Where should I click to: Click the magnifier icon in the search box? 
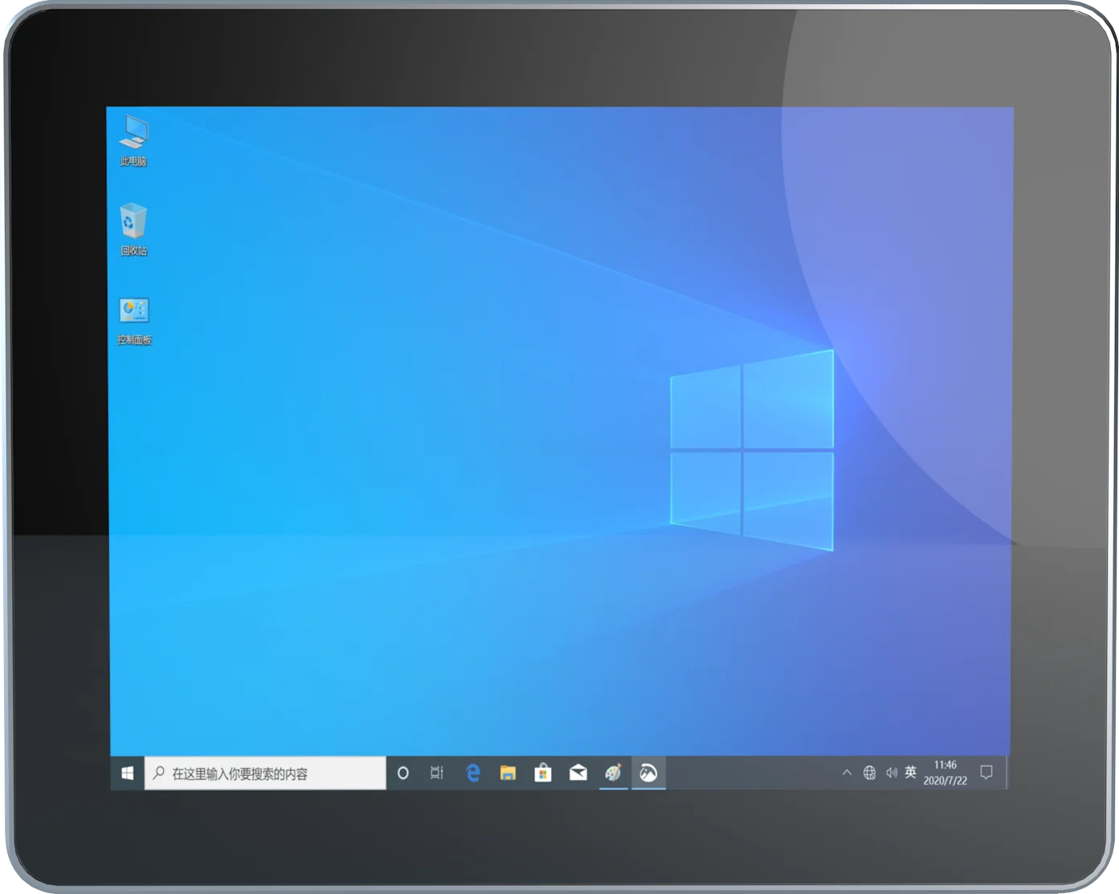pyautogui.click(x=159, y=773)
